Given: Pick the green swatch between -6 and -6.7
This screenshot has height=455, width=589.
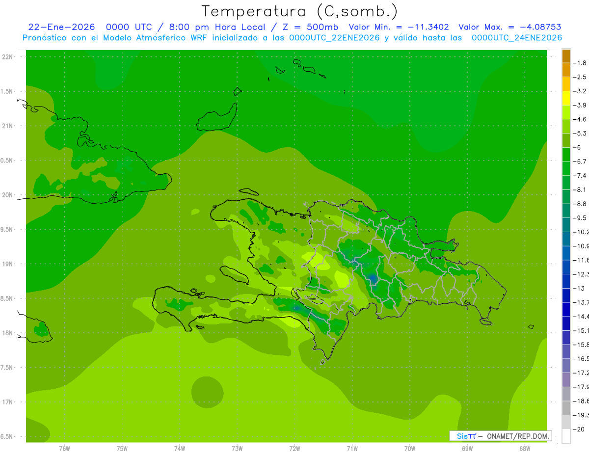Looking at the screenshot, I should pyautogui.click(x=566, y=155).
